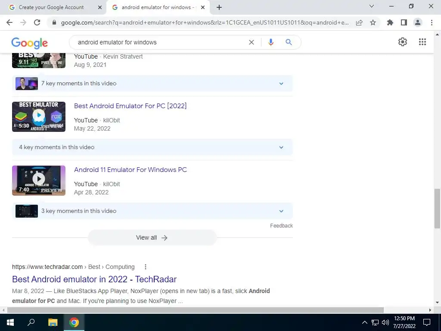
Task: Open Best Android emulator in 2022 - TechRadar
Action: (94, 279)
